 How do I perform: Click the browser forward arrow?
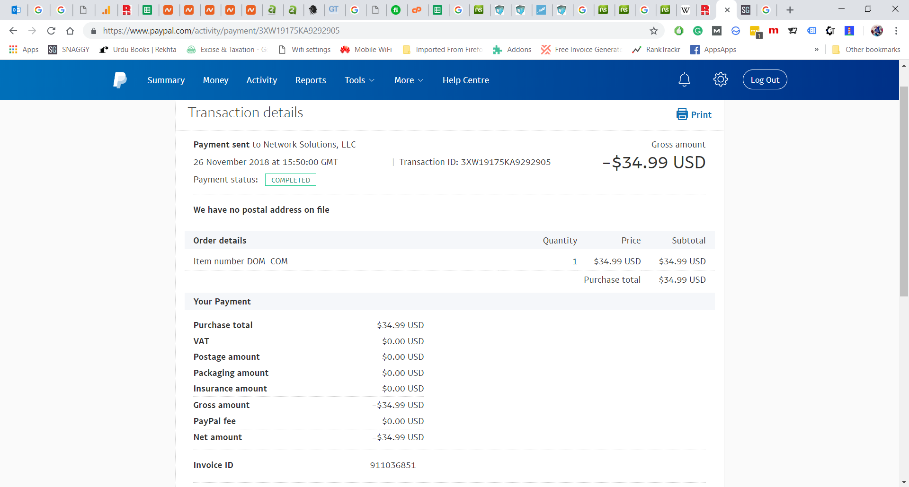coord(32,31)
